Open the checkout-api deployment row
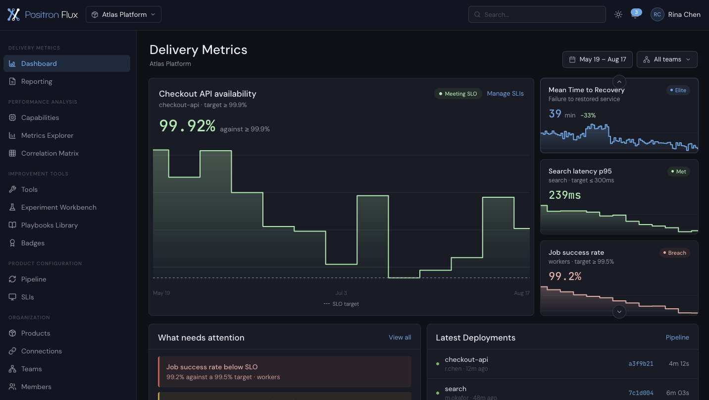 [562, 364]
